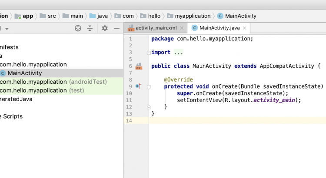The image size is (326, 178).
Task: Close the activity_main.xml tab
Action: (181, 28)
